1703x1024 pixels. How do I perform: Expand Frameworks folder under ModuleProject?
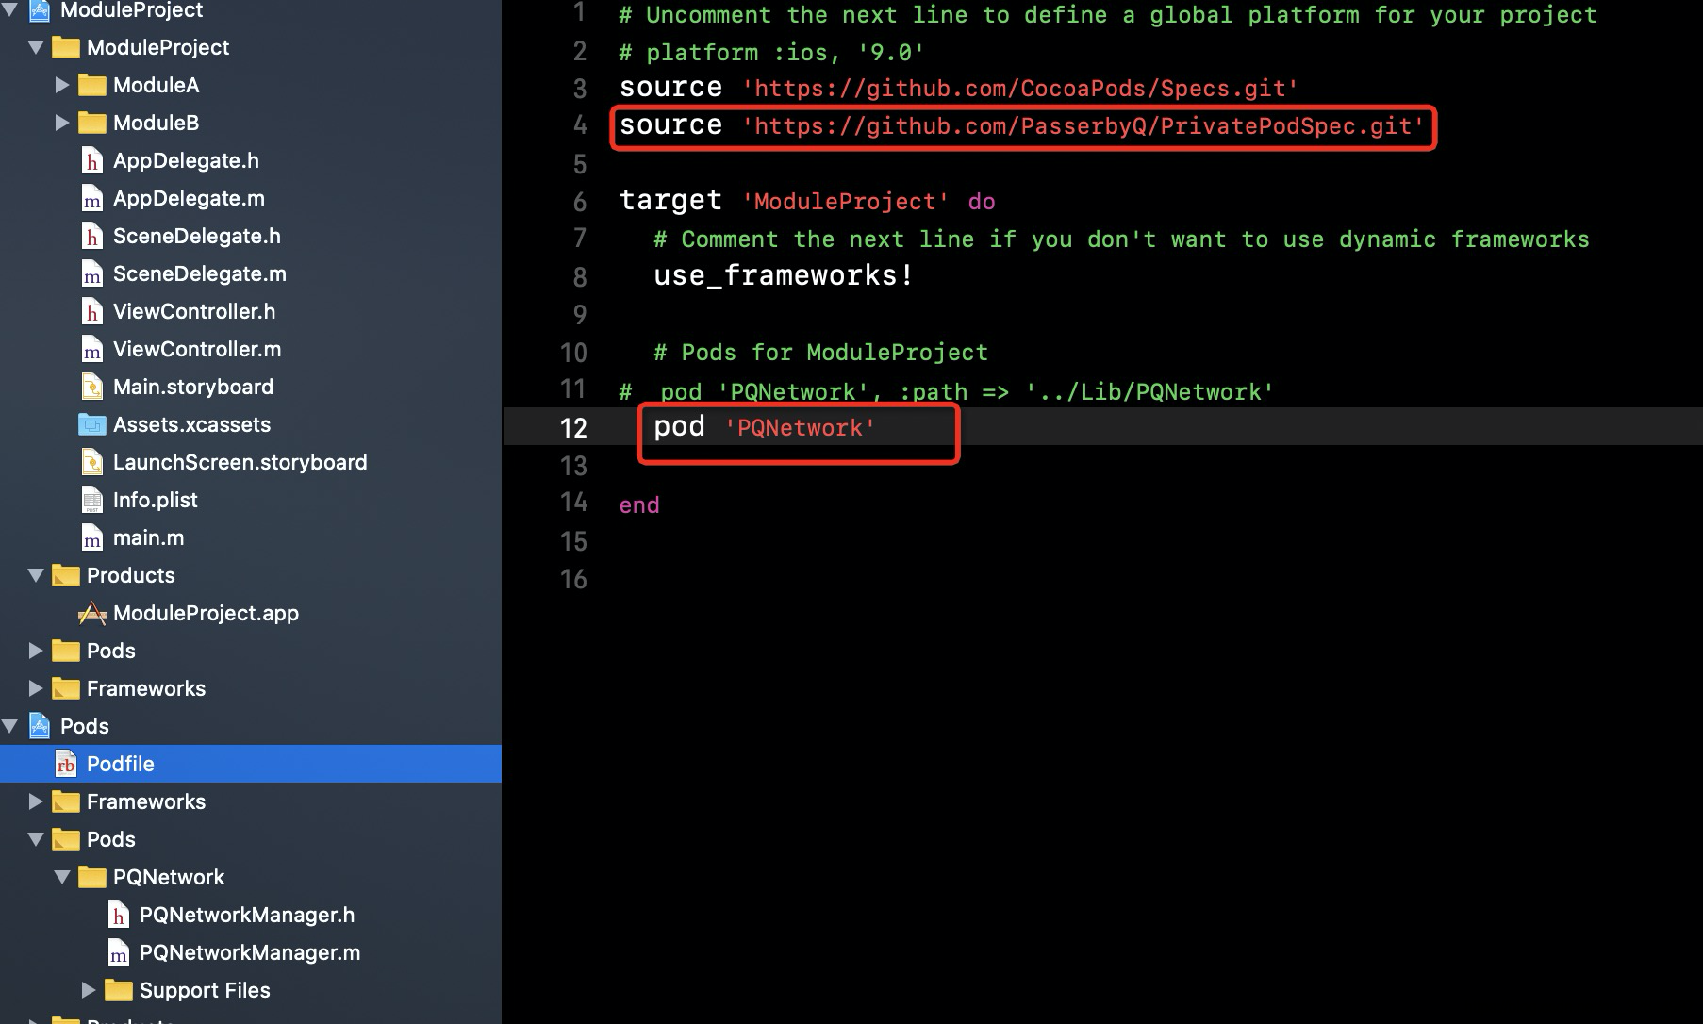click(36, 688)
